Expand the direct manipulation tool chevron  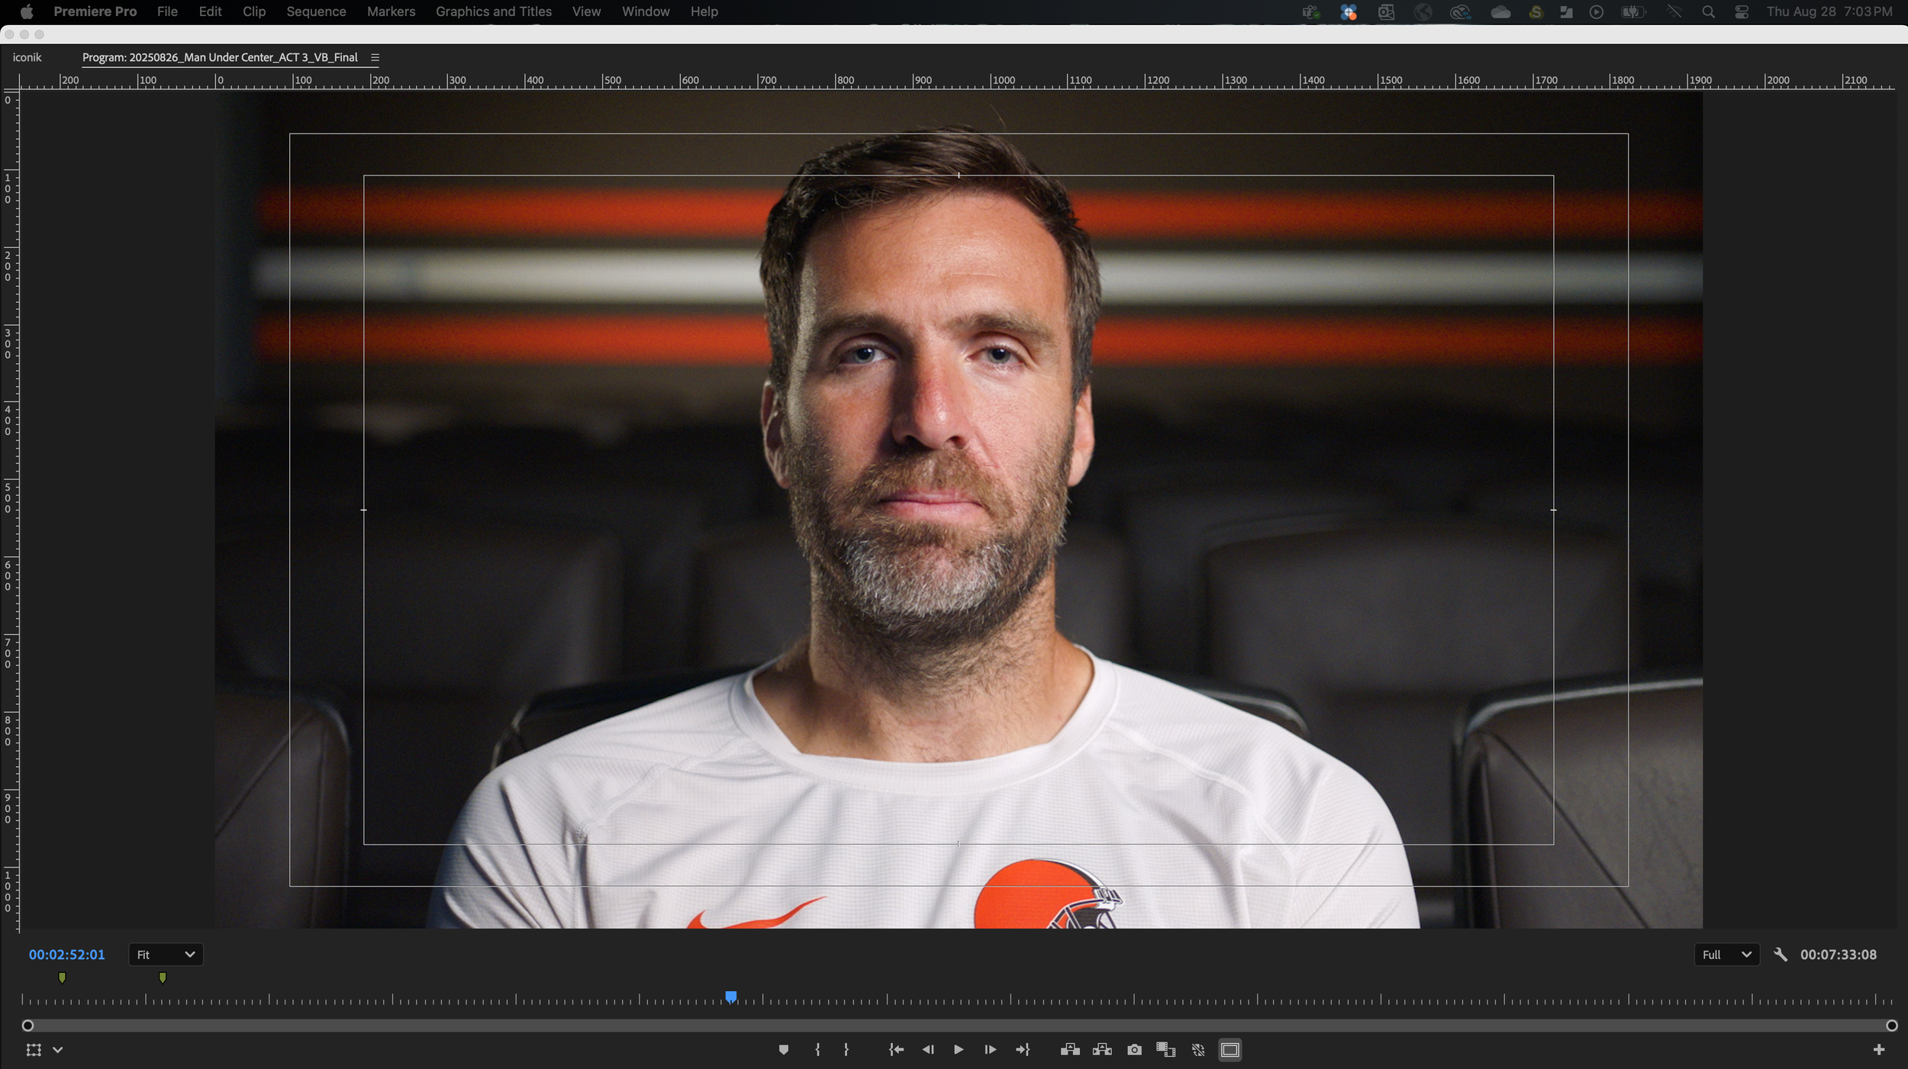[x=58, y=1050]
